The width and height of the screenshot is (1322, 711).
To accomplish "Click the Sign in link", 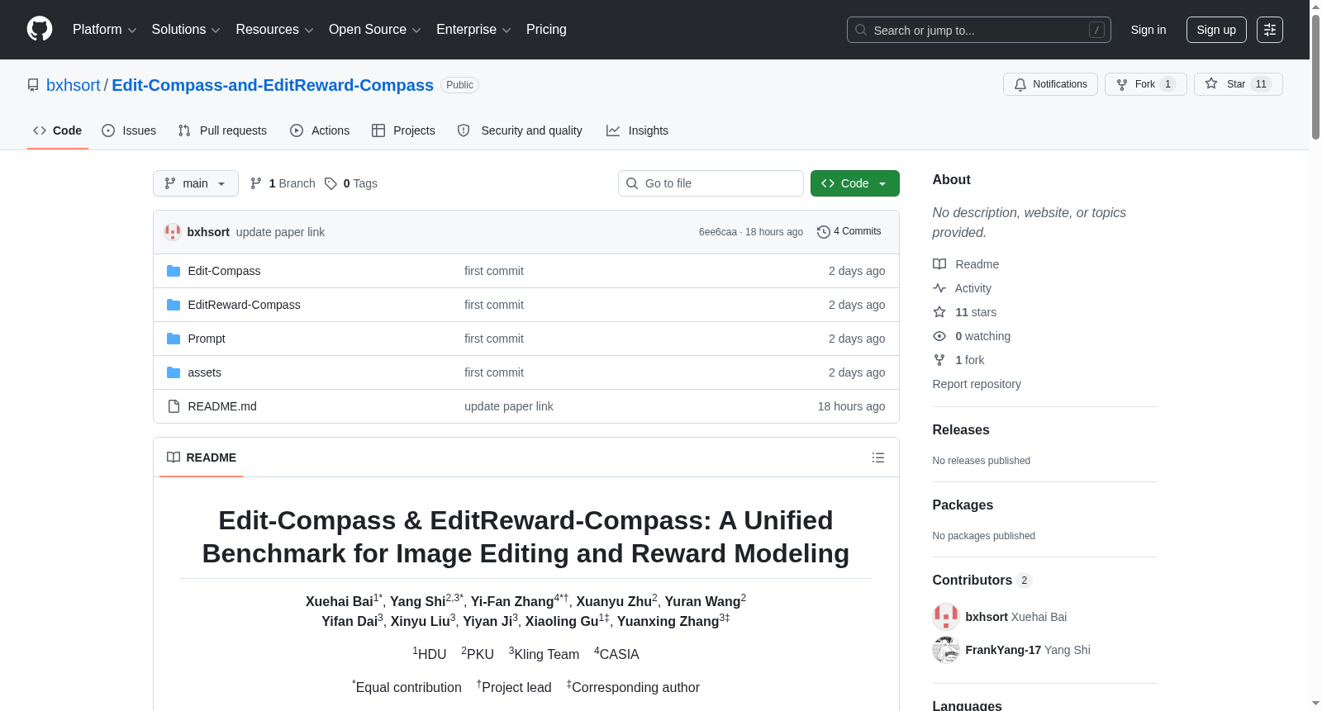I will [x=1148, y=30].
